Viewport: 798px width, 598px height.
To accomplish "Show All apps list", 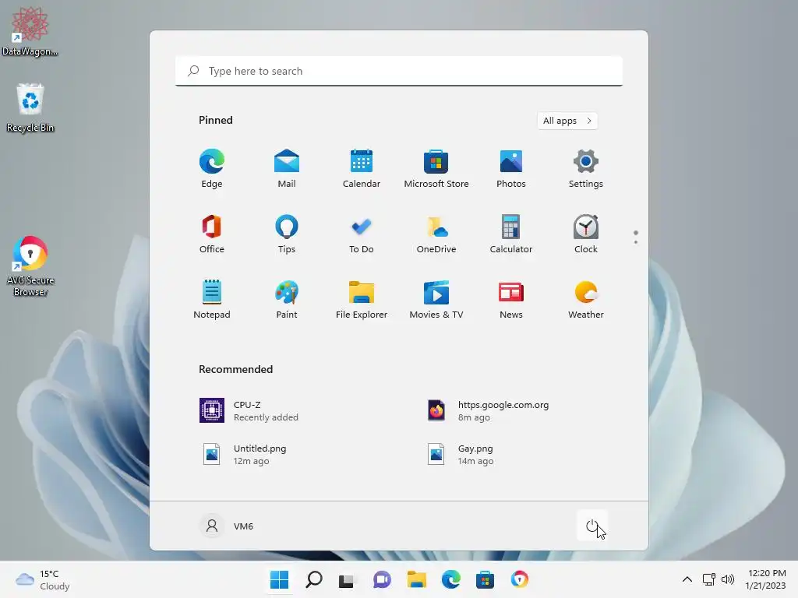I will pos(567,121).
